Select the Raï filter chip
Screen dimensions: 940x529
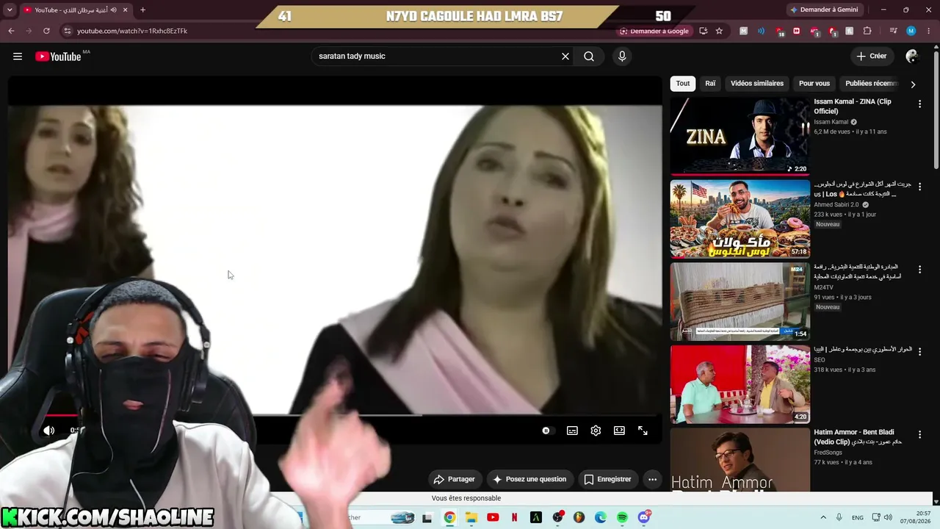[x=710, y=84]
